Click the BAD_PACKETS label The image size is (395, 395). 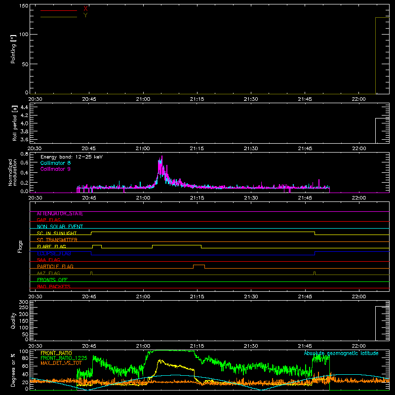tap(54, 286)
